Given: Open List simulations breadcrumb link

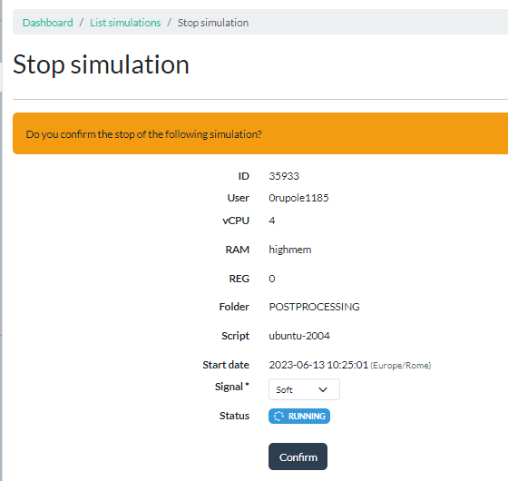Looking at the screenshot, I should pyautogui.click(x=125, y=23).
